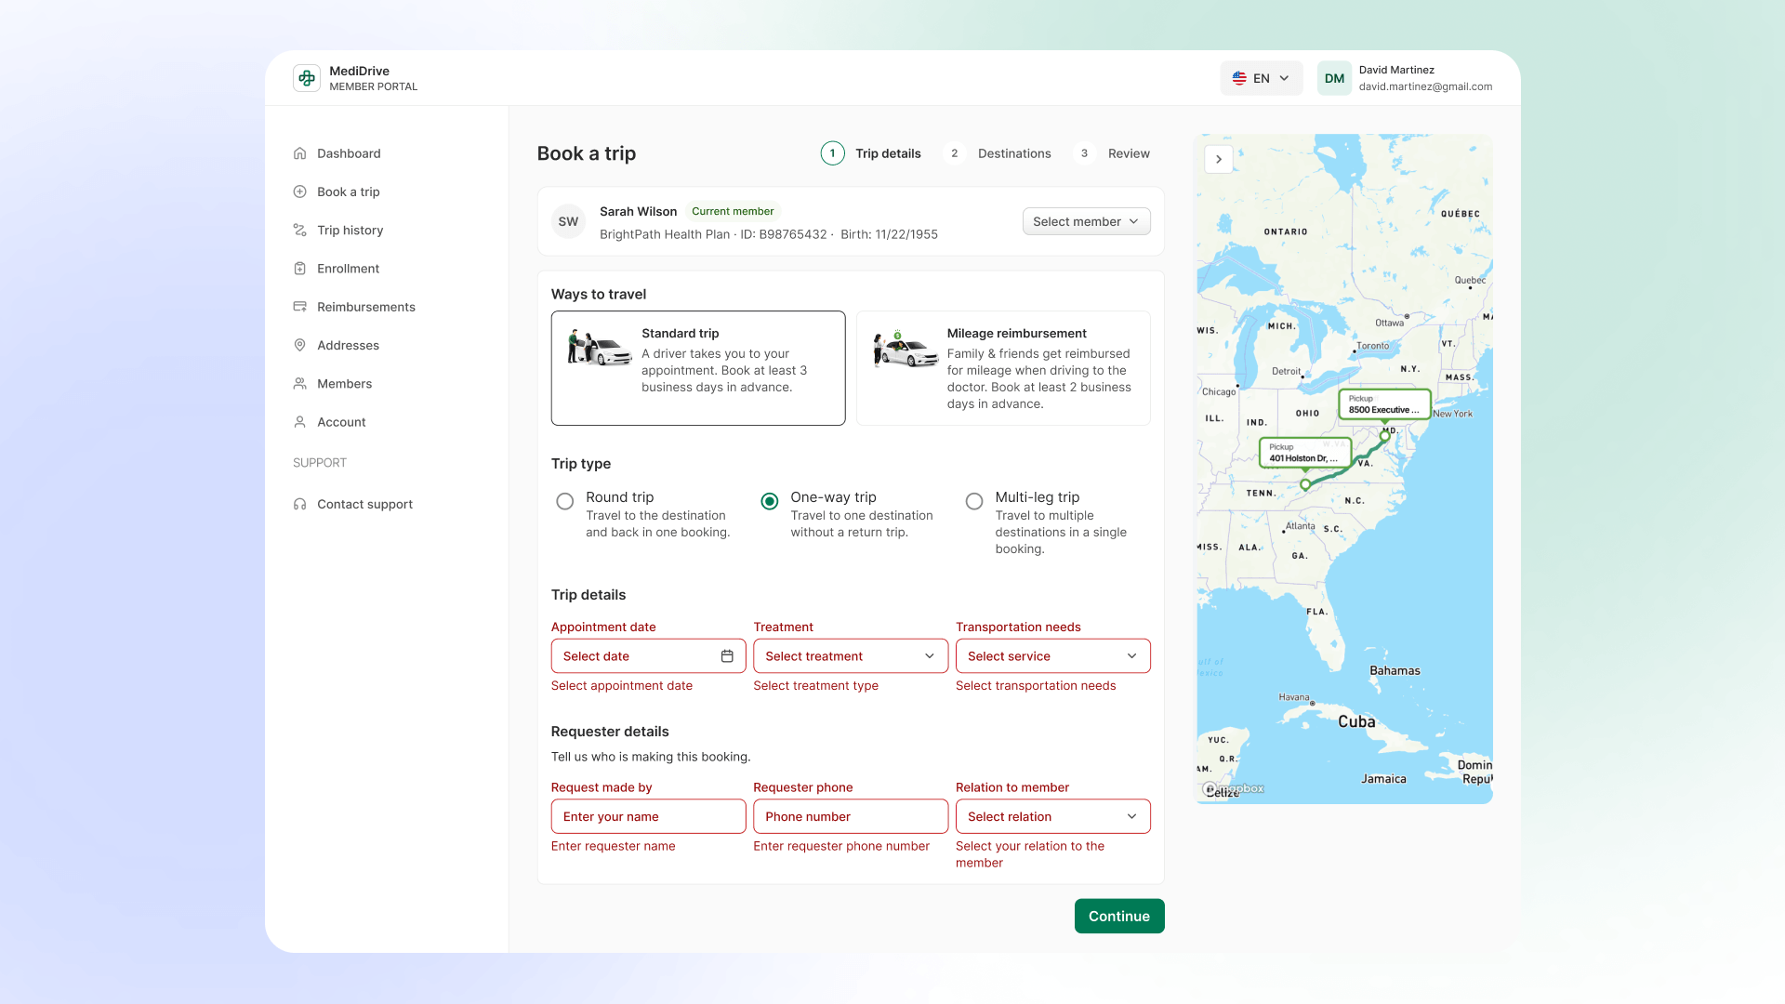Click the Phone number input field
This screenshot has width=1785, height=1004.
click(x=850, y=816)
